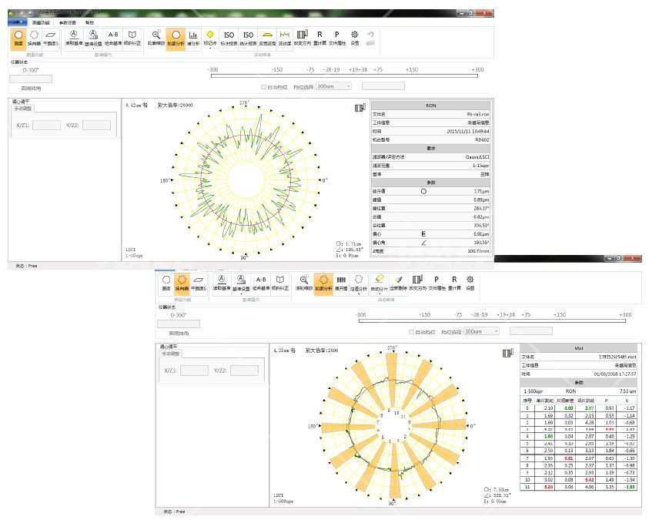Click the -300 to +300 range bar in upper window
The height and width of the screenshot is (520, 649).
pyautogui.click(x=344, y=75)
